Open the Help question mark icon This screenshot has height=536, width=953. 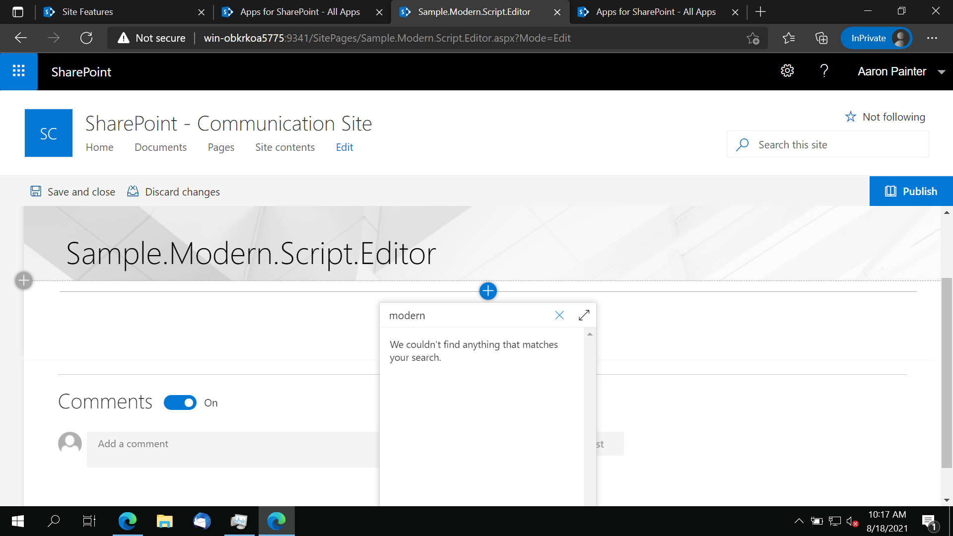(824, 71)
